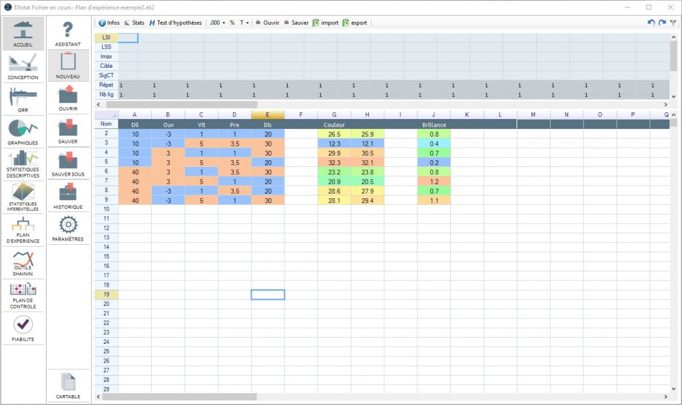This screenshot has width=682, height=405.
Task: Click the Sauver icon in sidebar
Action: pos(68,130)
